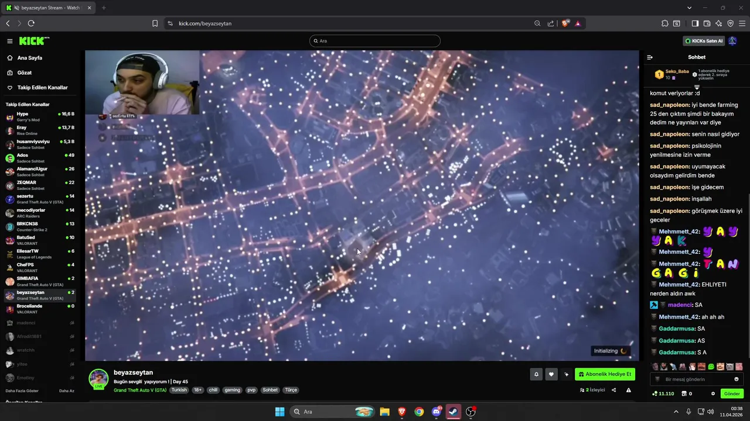Open husamviyuviyu channel

(x=40, y=144)
